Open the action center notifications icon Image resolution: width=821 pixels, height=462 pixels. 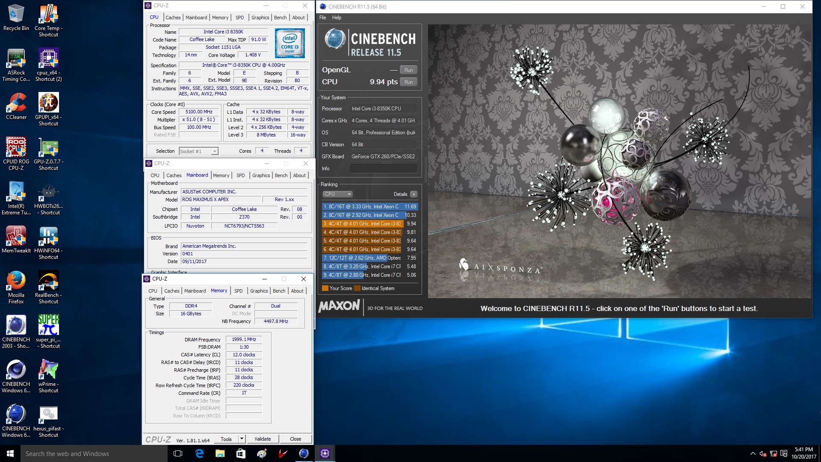[784, 453]
